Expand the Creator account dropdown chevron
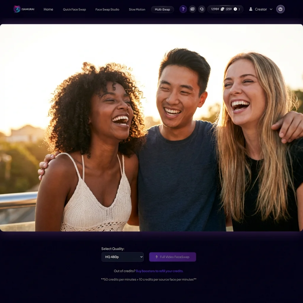 click(271, 9)
